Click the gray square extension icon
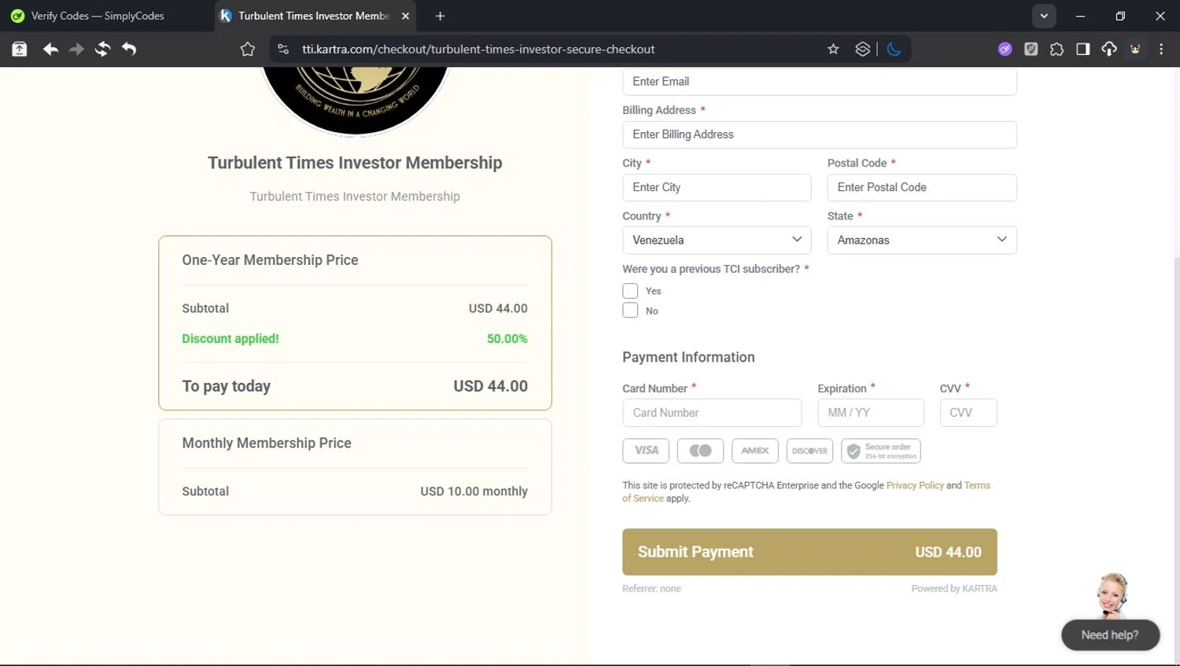Image resolution: width=1180 pixels, height=666 pixels. [1031, 50]
